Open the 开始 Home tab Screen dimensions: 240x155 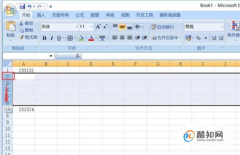click(26, 15)
